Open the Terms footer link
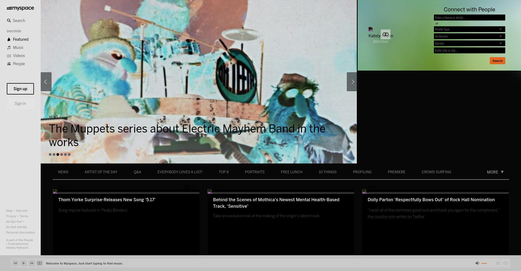 click(x=24, y=216)
